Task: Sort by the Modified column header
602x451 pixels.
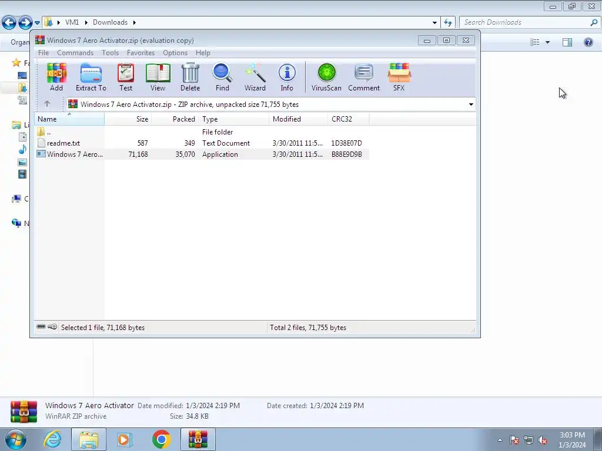Action: (x=298, y=119)
